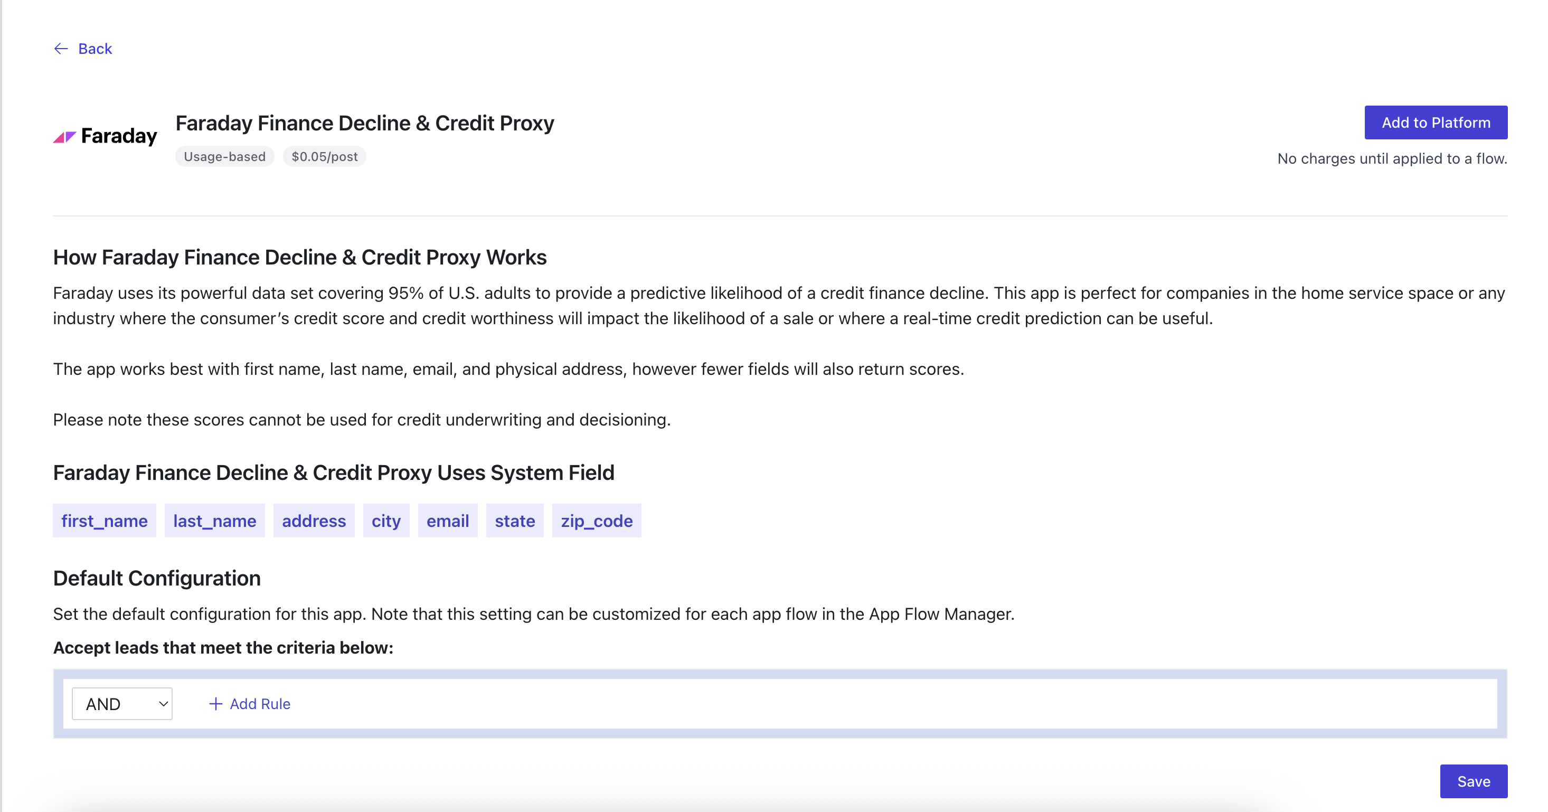Click the back arrow icon
Screen dimensions: 1548x812
click(x=61, y=49)
